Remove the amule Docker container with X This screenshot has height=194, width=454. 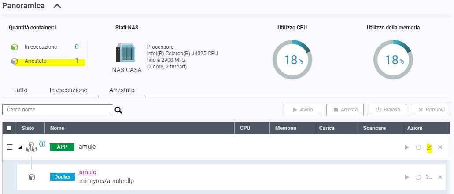click(x=440, y=177)
